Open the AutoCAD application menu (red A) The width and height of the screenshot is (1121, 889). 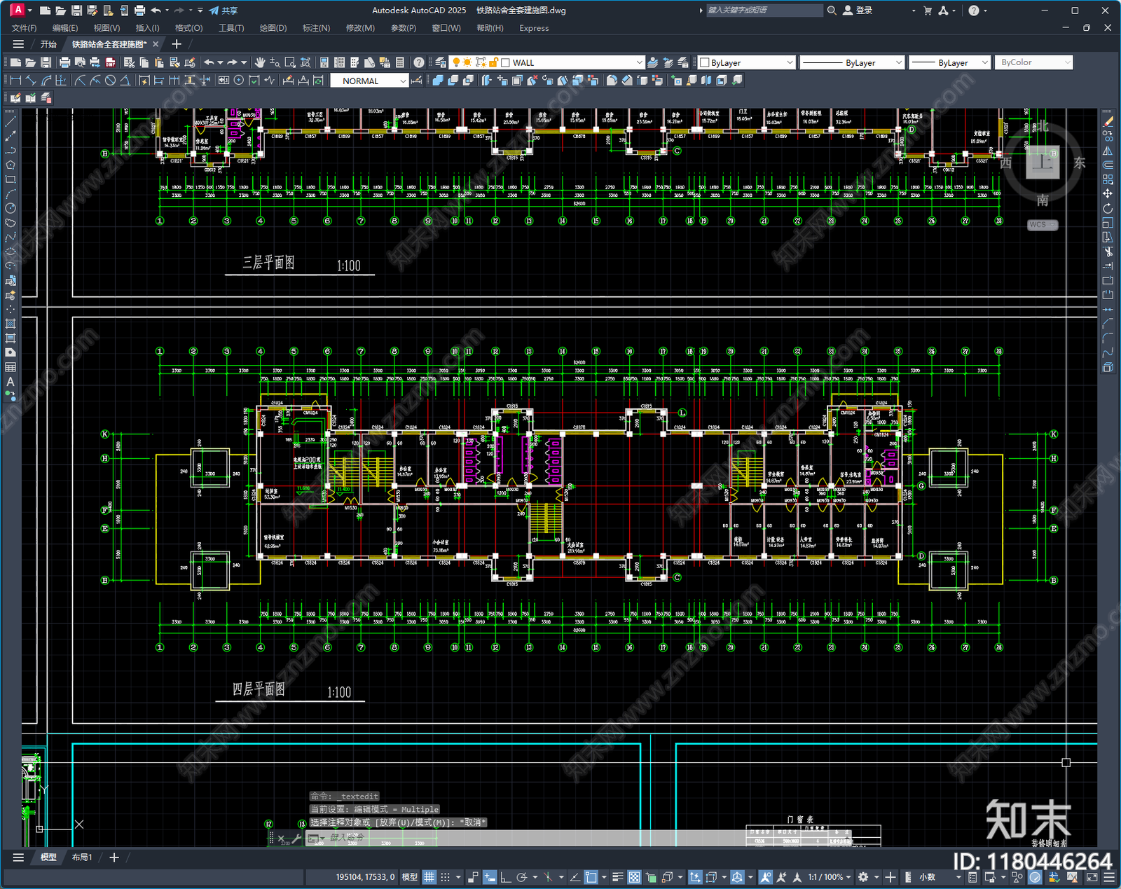point(18,10)
